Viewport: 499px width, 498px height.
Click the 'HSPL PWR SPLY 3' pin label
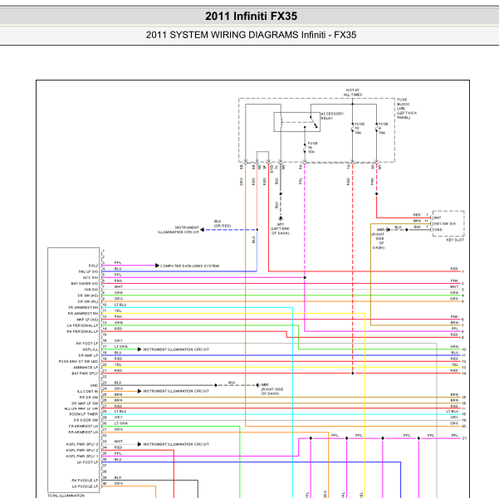pyautogui.click(x=82, y=445)
